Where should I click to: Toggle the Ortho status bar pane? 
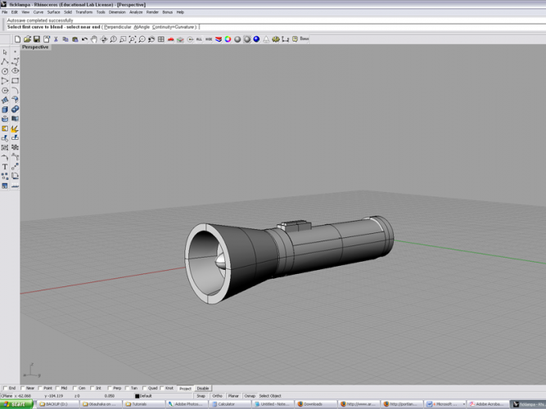(x=217, y=396)
